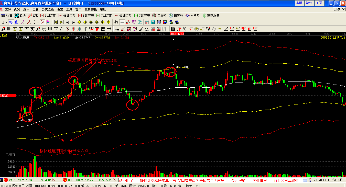This screenshot has width=346, height=187.
Task: Open the T数字表 number table
Action: 142,16
